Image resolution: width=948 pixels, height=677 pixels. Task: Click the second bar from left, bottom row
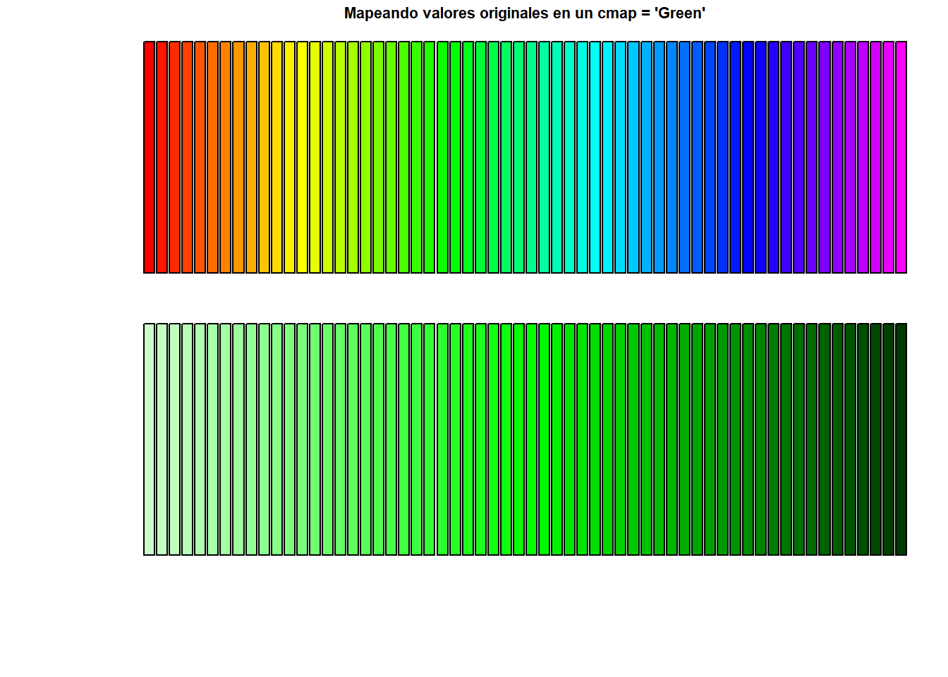[x=162, y=439]
